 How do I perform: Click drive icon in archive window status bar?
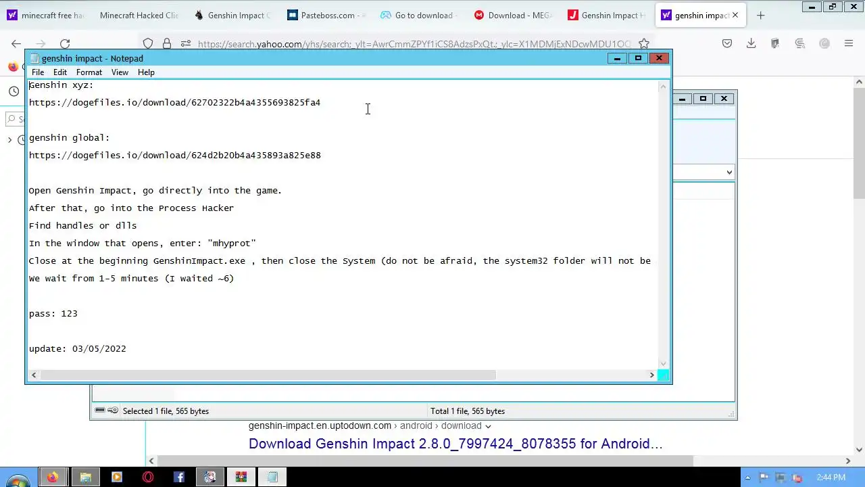(100, 411)
